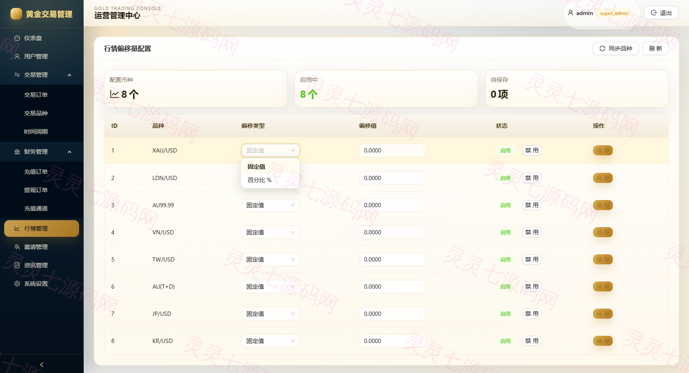
Task: Click the 用户管理 user icon
Action: point(17,56)
